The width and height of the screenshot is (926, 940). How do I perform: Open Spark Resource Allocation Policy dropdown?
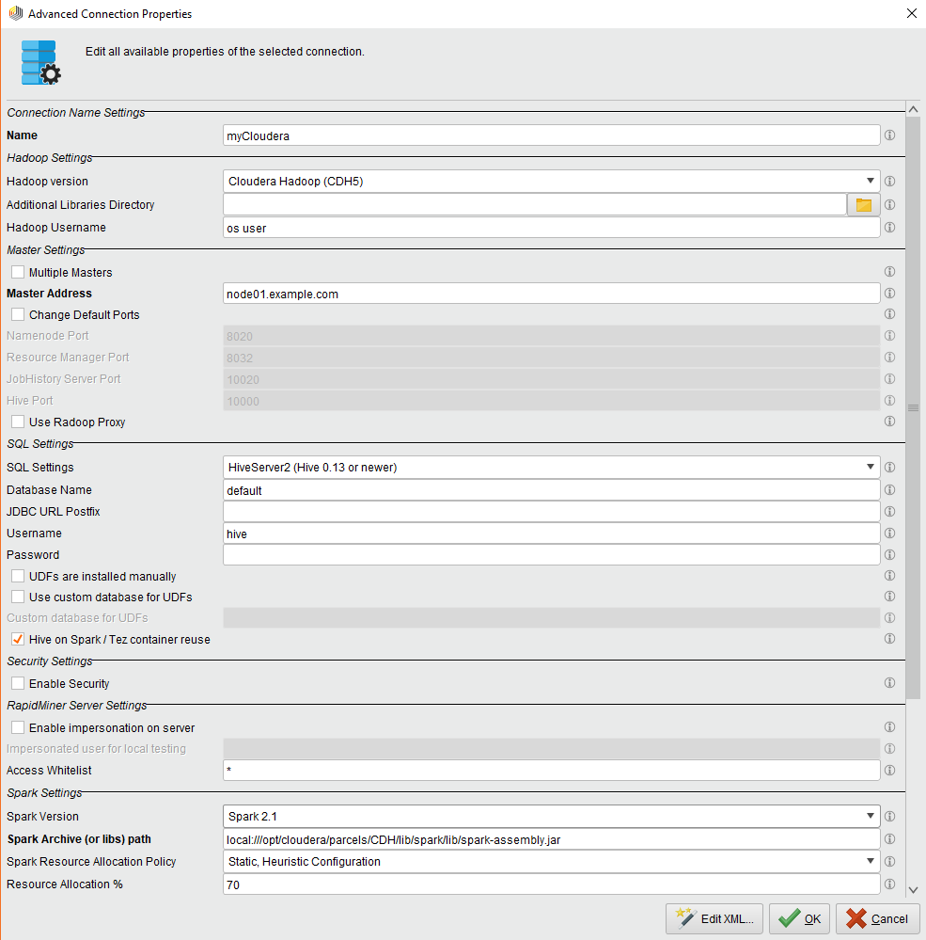[552, 862]
